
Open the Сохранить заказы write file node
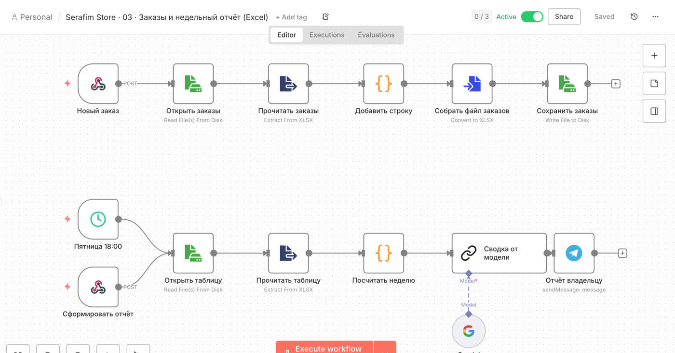tap(567, 84)
